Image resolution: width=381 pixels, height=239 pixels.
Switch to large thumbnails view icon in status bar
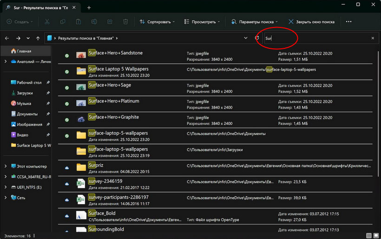[x=376, y=235]
